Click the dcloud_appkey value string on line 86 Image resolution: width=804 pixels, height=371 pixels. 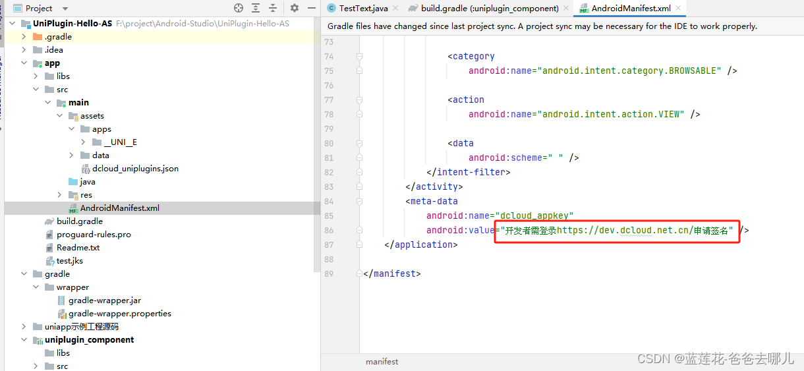click(617, 231)
